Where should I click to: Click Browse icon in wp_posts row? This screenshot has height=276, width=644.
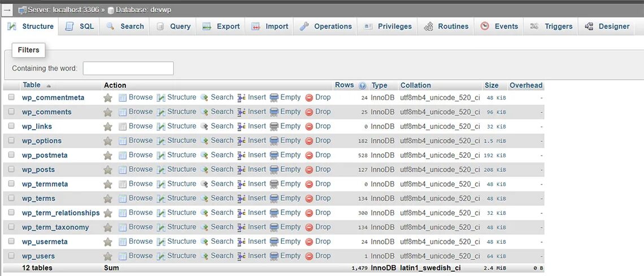coord(123,170)
